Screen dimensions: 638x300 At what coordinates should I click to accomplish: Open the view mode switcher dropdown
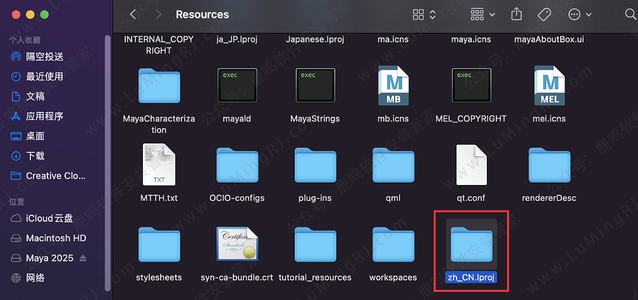tap(424, 14)
